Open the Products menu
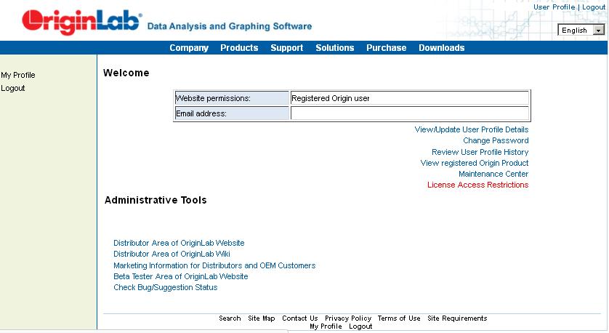 pos(239,48)
